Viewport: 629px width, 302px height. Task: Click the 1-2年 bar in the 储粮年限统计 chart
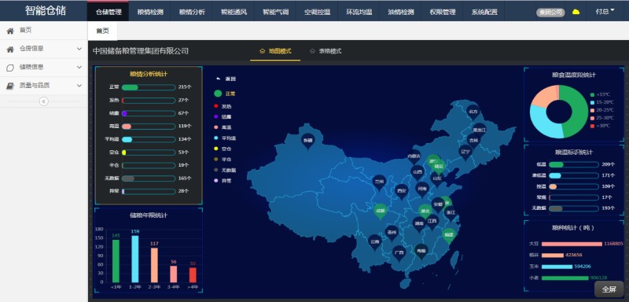tap(135, 259)
